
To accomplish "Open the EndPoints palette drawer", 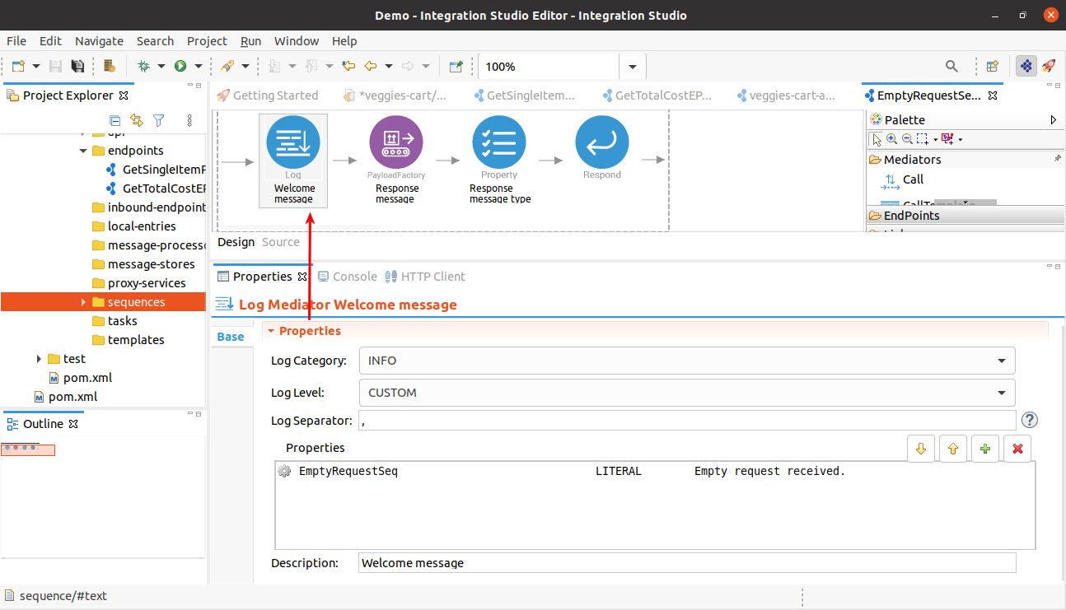I will click(965, 216).
